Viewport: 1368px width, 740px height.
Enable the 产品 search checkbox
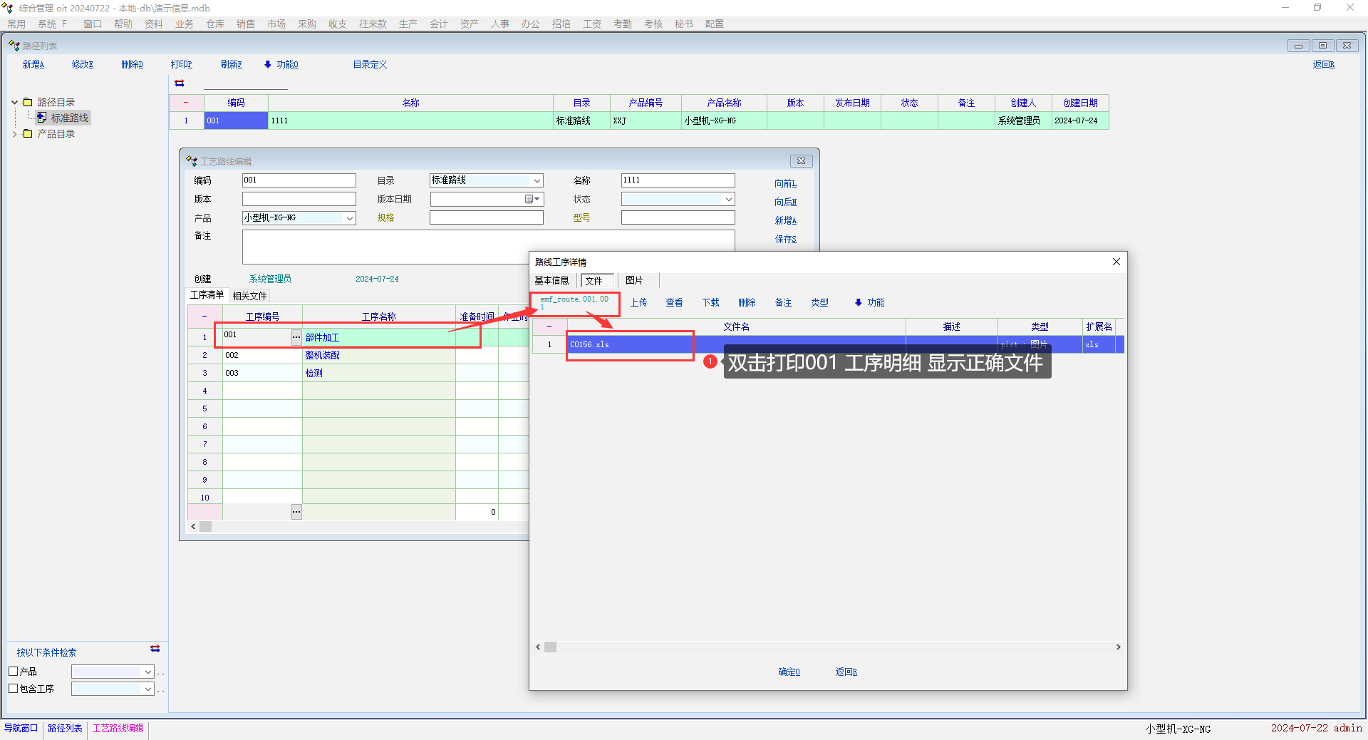14,672
